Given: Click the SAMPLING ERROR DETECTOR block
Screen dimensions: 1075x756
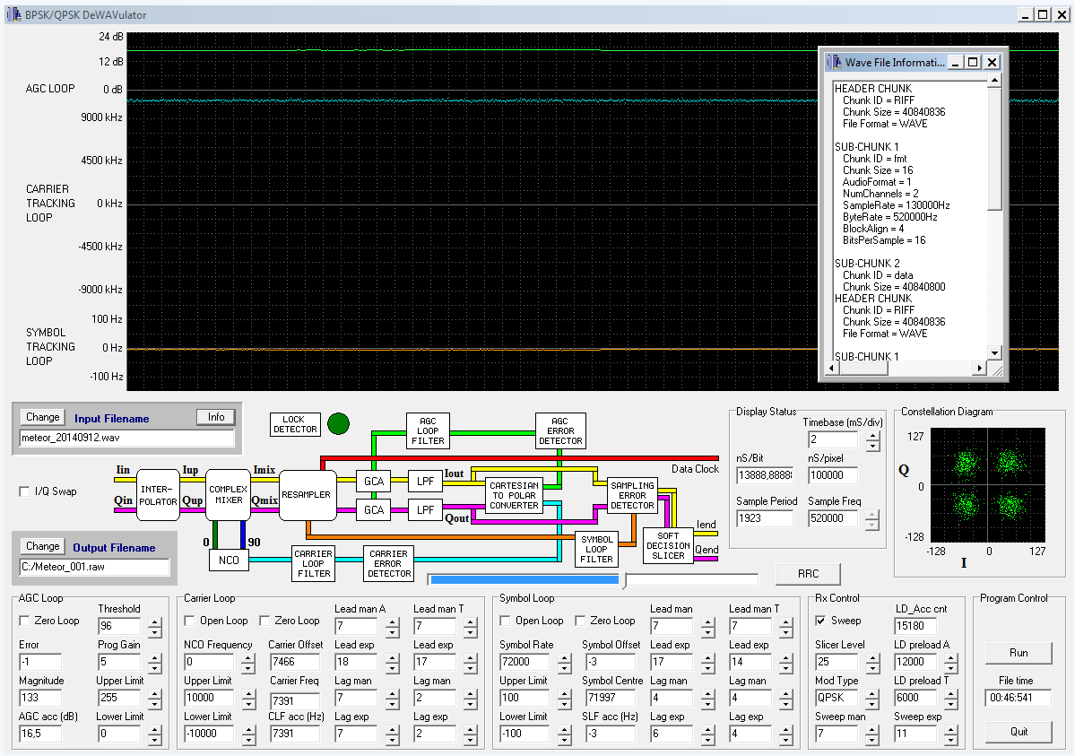Looking at the screenshot, I should click(632, 495).
